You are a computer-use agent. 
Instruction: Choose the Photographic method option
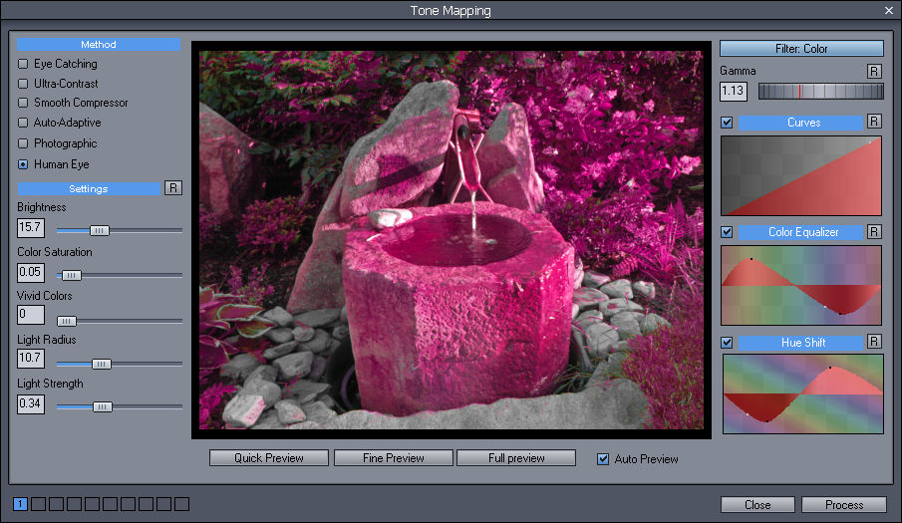coord(23,143)
